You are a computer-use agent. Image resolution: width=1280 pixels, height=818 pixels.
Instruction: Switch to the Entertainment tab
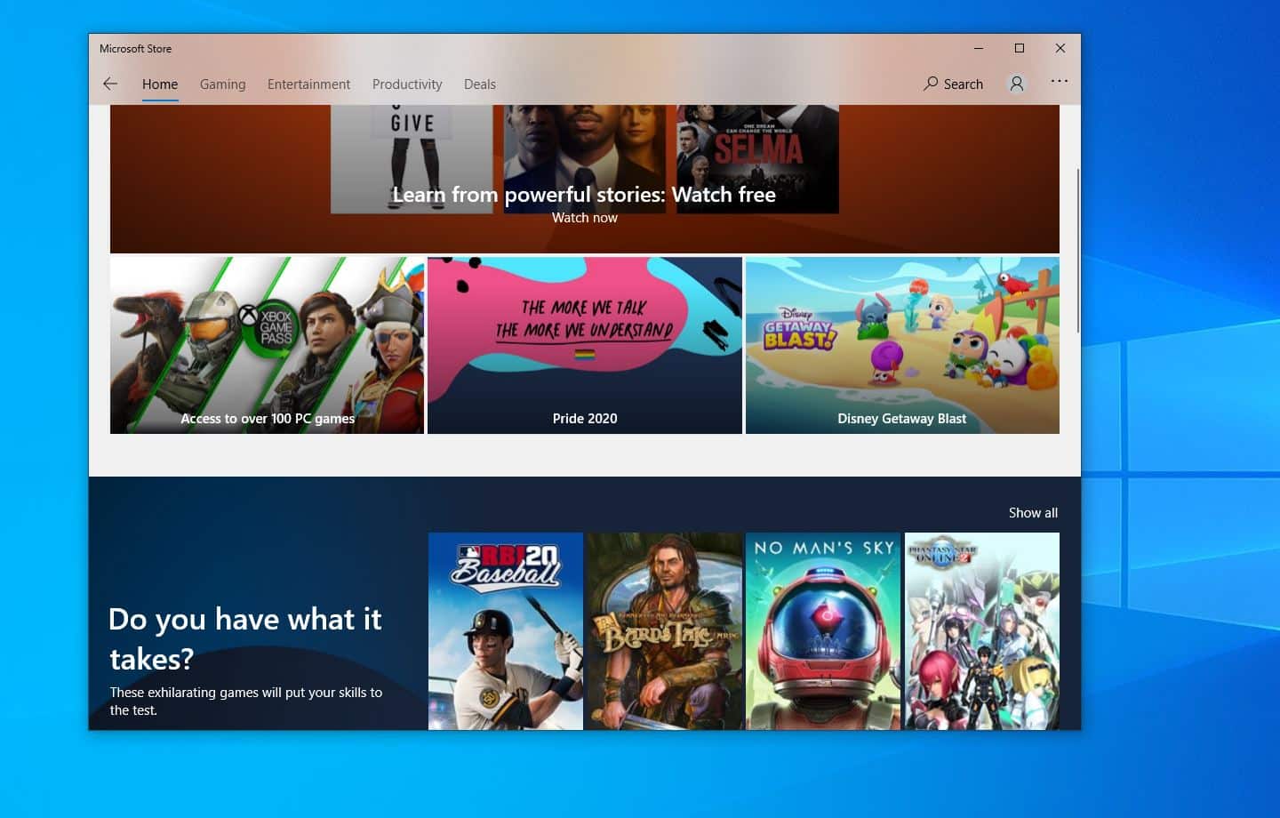308,84
